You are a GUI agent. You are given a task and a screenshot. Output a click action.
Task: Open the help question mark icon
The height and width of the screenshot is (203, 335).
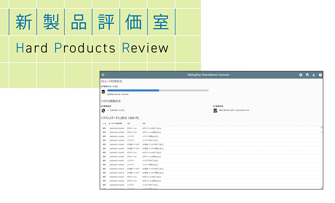point(320,75)
